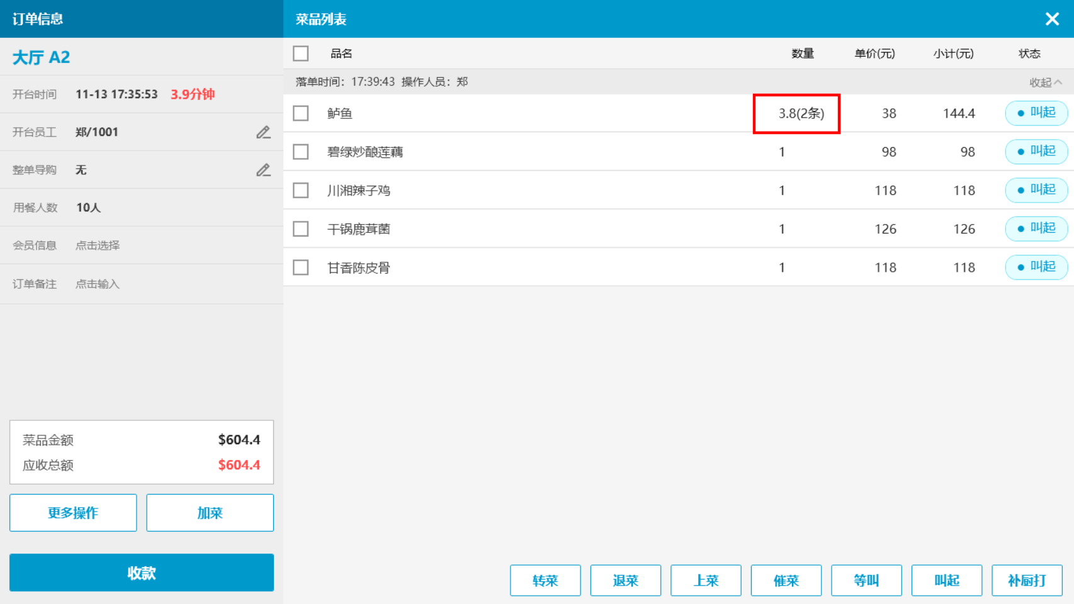This screenshot has width=1074, height=604.
Task: Tick the checkbox for 鲈鱼
Action: pyautogui.click(x=301, y=113)
